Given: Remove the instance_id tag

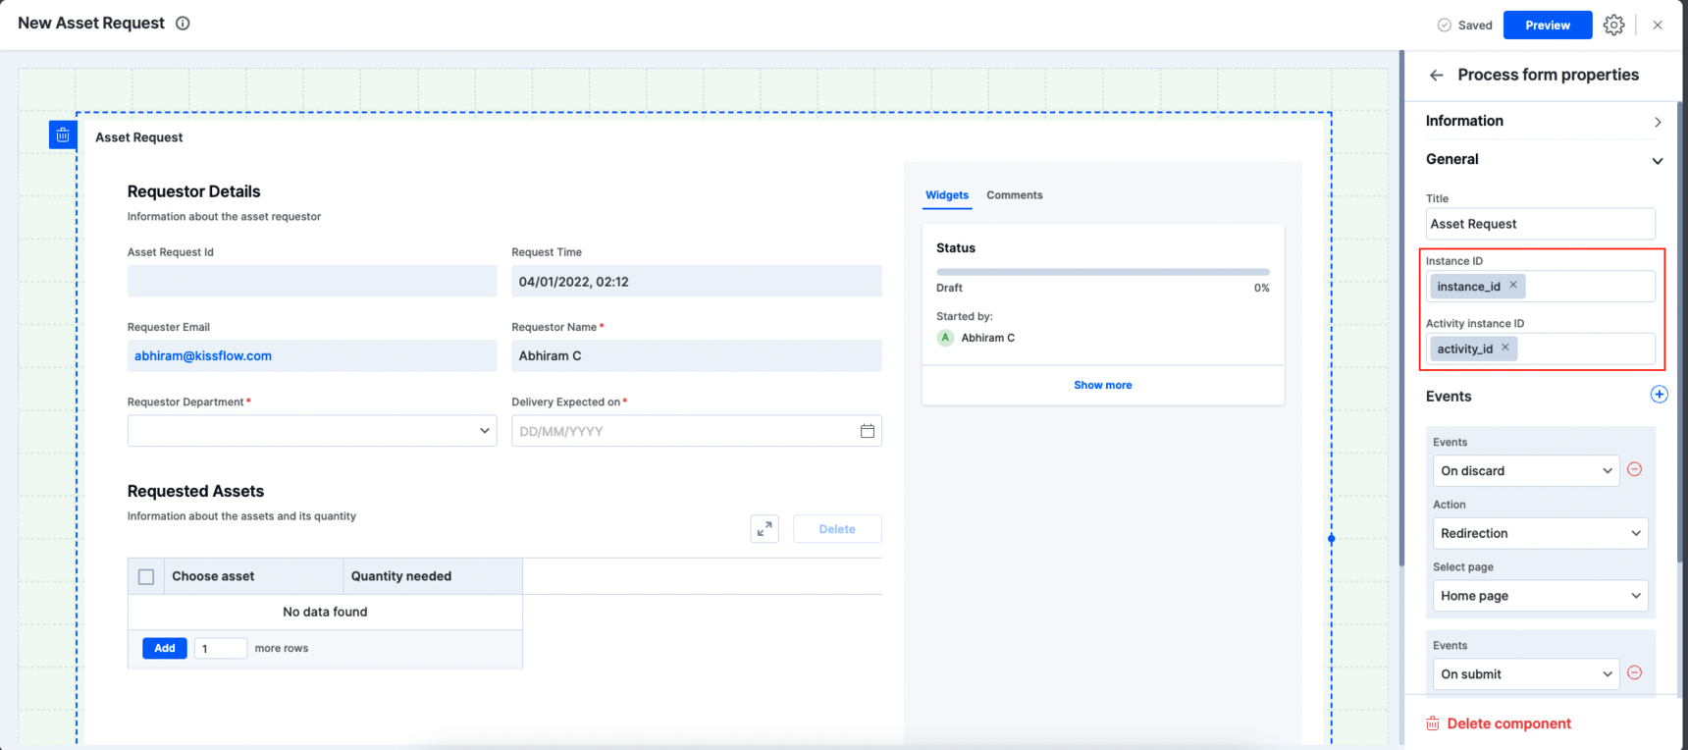Looking at the screenshot, I should pos(1513,286).
